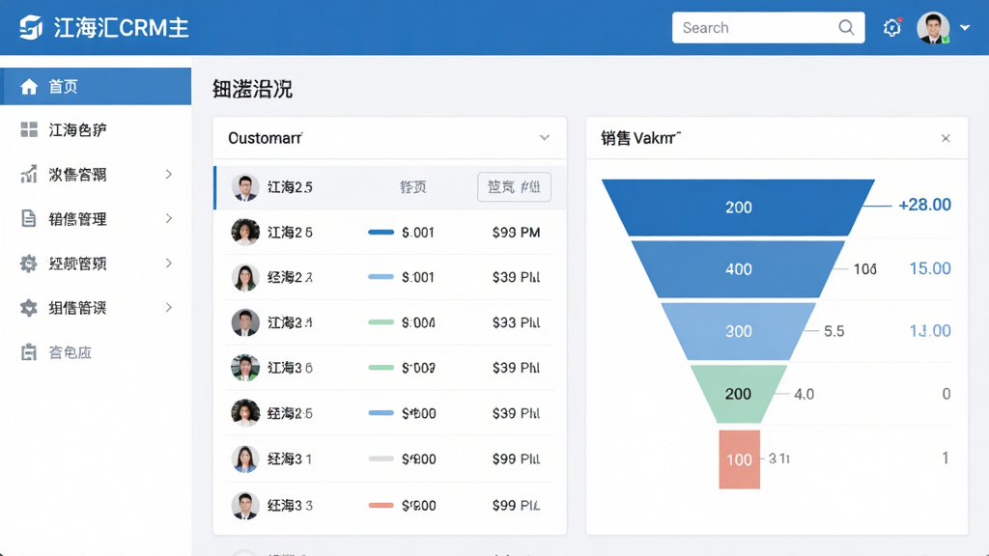Image resolution: width=989 pixels, height=556 pixels.
Task: Select the 首页 menu item
Action: click(x=96, y=86)
